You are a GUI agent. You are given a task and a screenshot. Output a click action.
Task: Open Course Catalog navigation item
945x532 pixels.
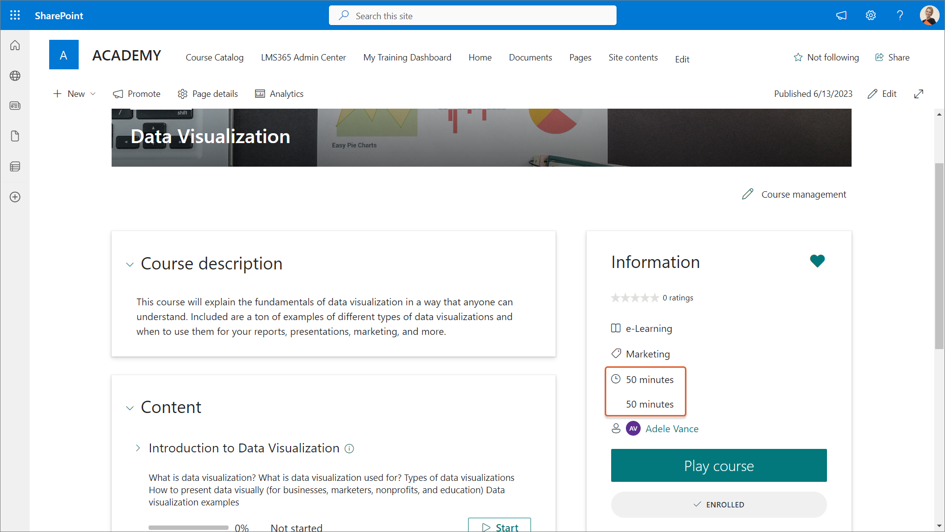214,58
